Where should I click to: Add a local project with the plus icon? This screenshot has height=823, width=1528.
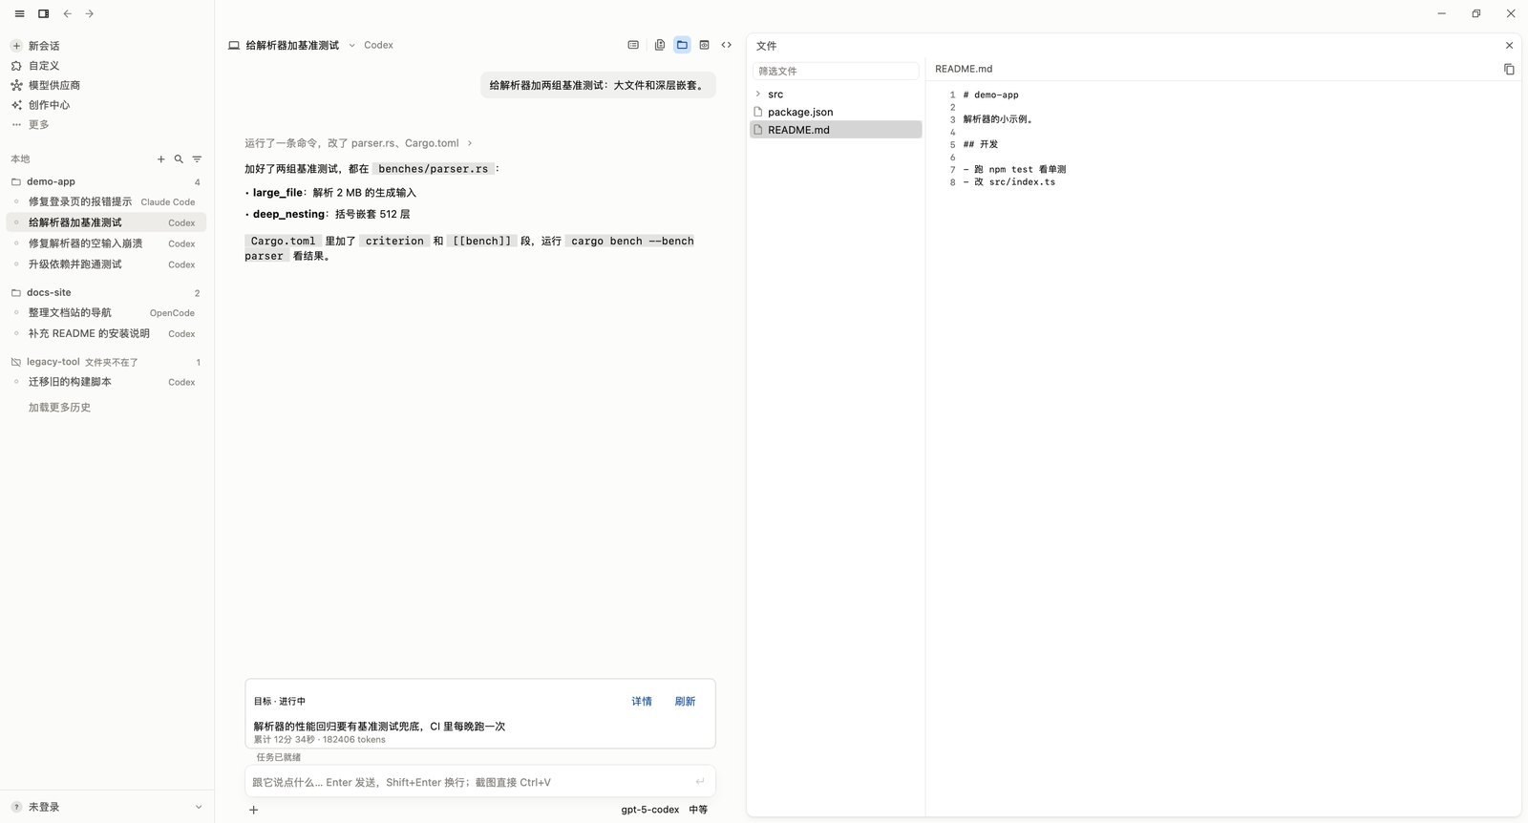point(161,159)
